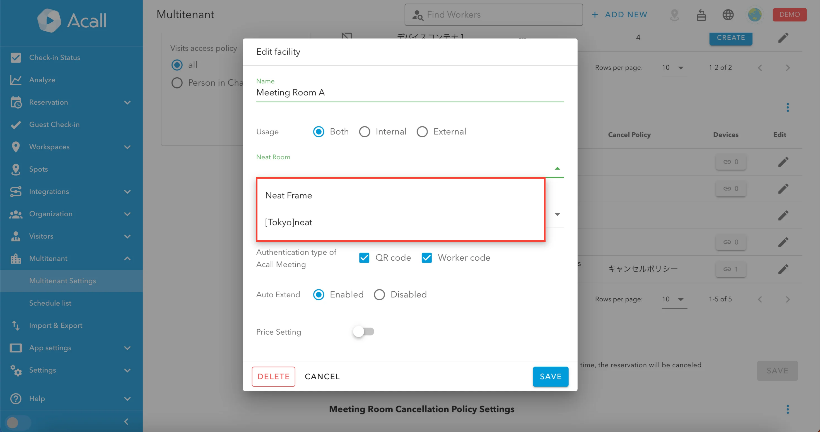Select the Internal usage radio button
Viewport: 820px width, 432px height.
[x=365, y=131]
